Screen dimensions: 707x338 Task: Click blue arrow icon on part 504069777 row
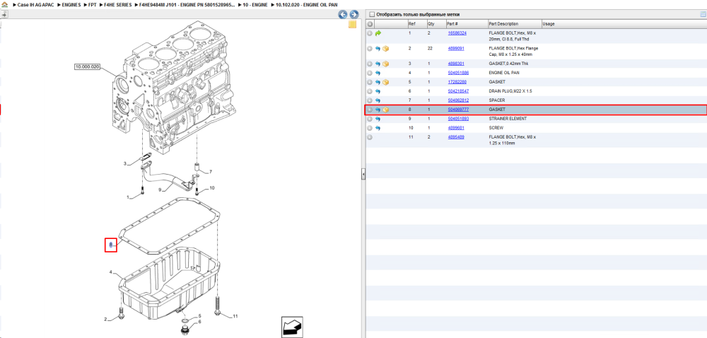pyautogui.click(x=378, y=110)
